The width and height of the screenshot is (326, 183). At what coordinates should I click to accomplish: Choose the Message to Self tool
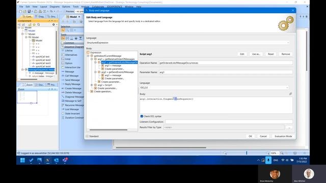click(71, 101)
